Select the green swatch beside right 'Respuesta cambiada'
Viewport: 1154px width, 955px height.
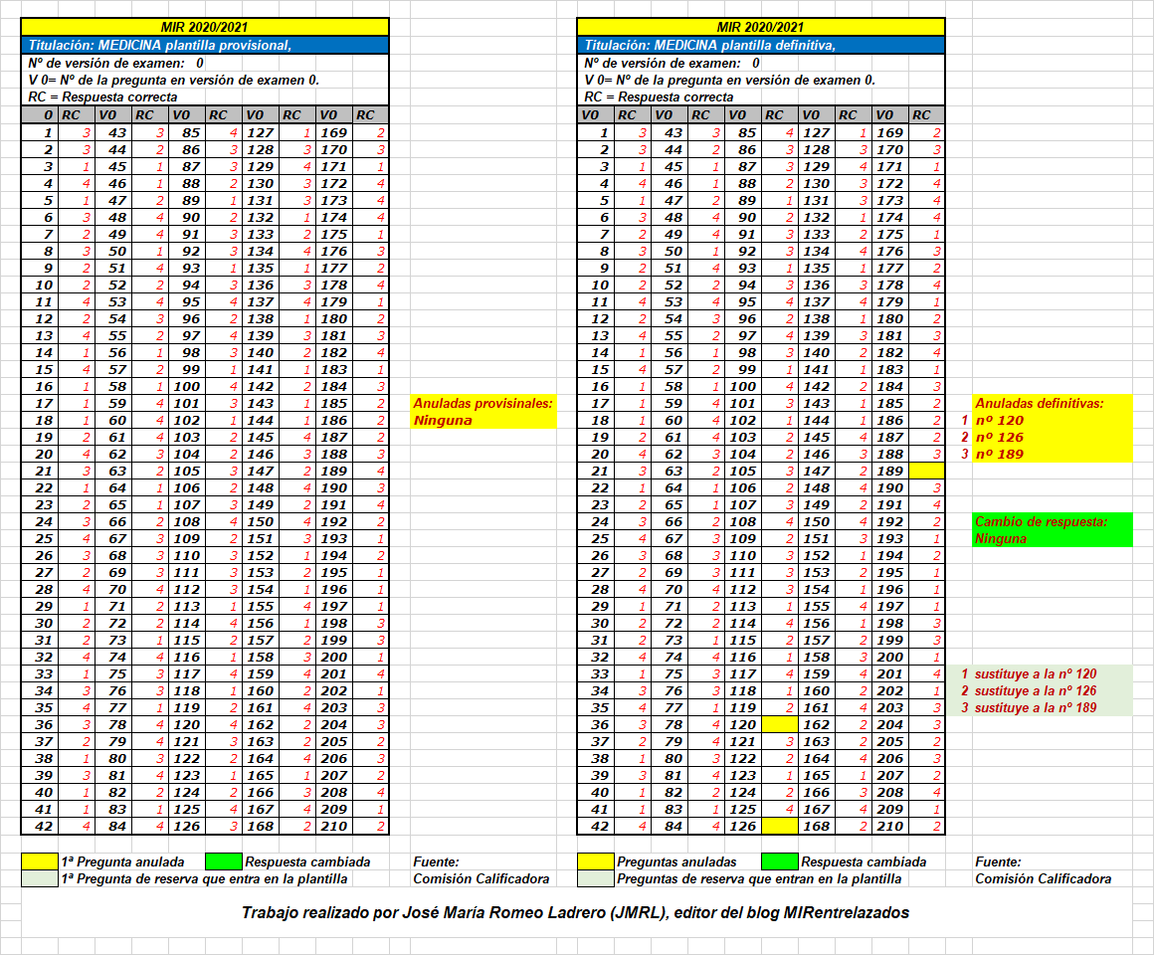pos(779,861)
